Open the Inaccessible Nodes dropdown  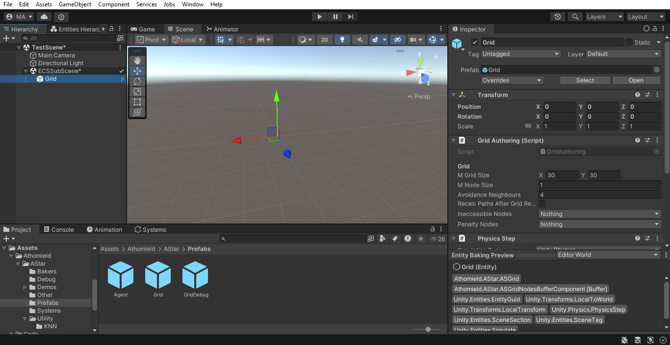(599, 214)
